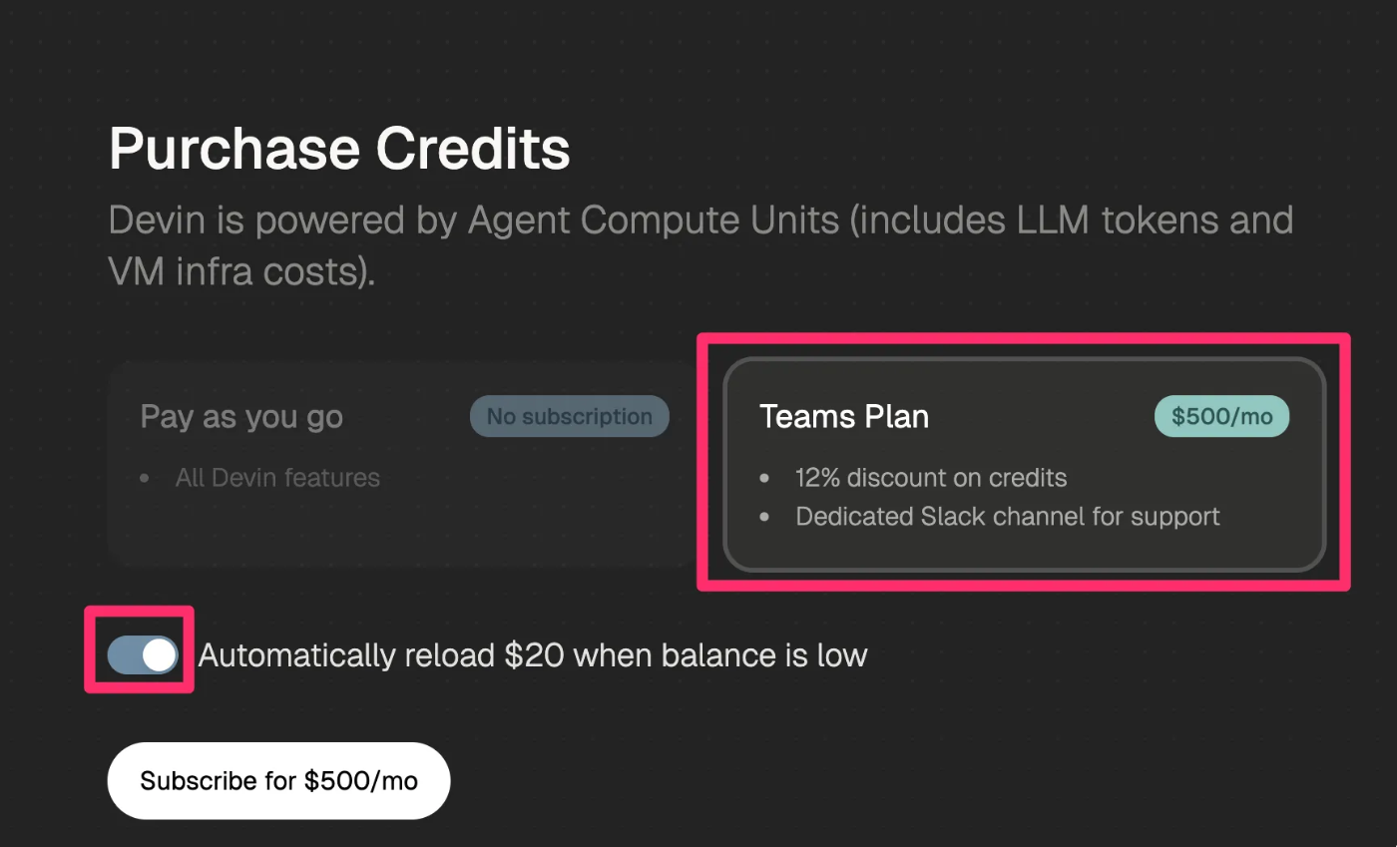Click the Purchase Credits heading

pyautogui.click(x=339, y=149)
